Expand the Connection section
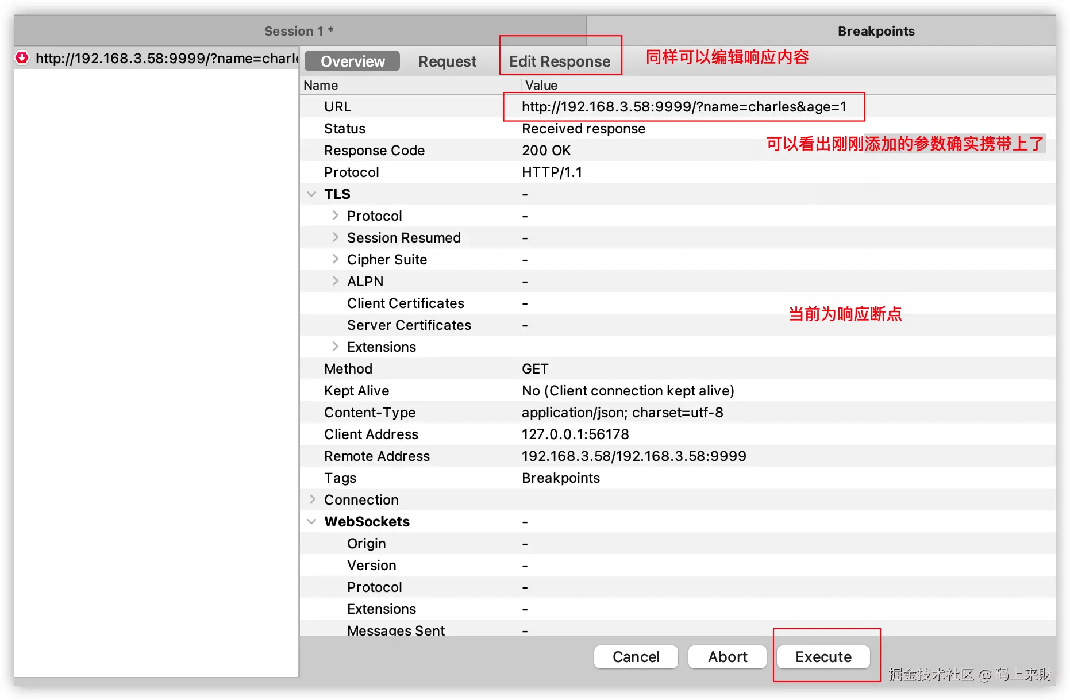The image size is (1070, 700). (312, 499)
